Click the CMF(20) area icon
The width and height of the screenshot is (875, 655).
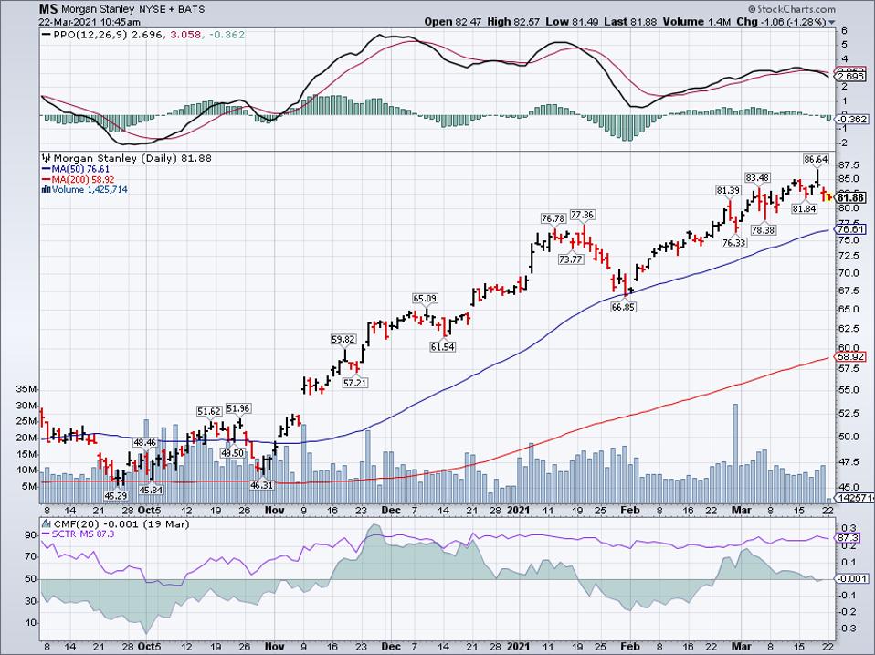tap(44, 523)
